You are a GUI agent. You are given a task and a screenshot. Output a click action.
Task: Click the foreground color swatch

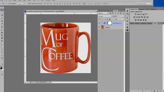(x=1, y=68)
